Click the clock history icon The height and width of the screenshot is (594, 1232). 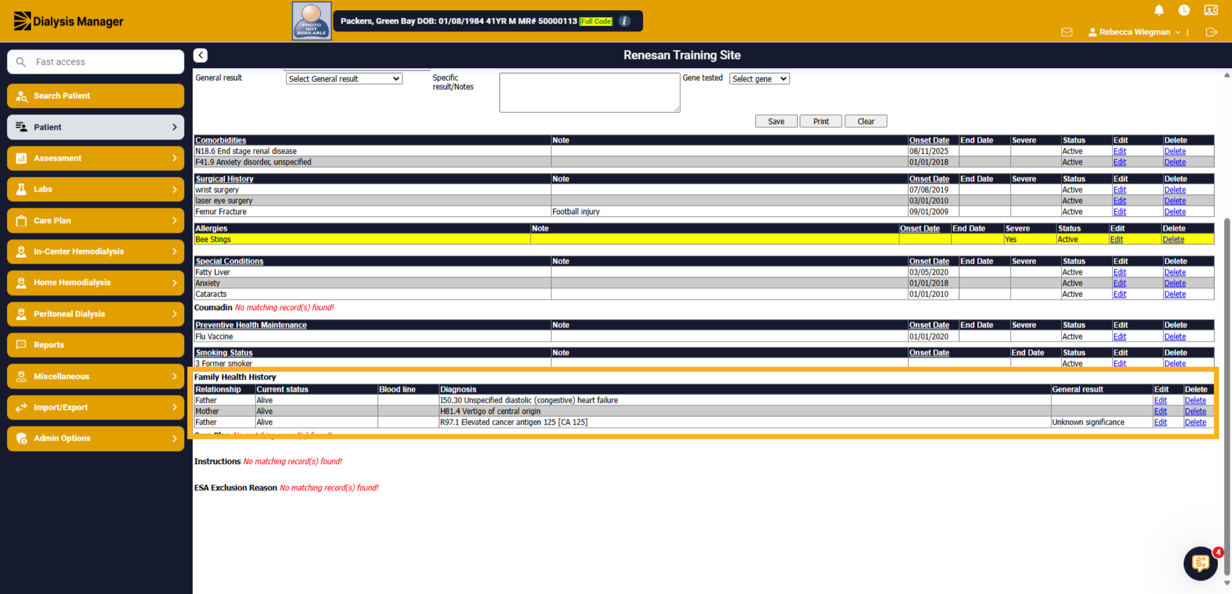click(x=1184, y=10)
